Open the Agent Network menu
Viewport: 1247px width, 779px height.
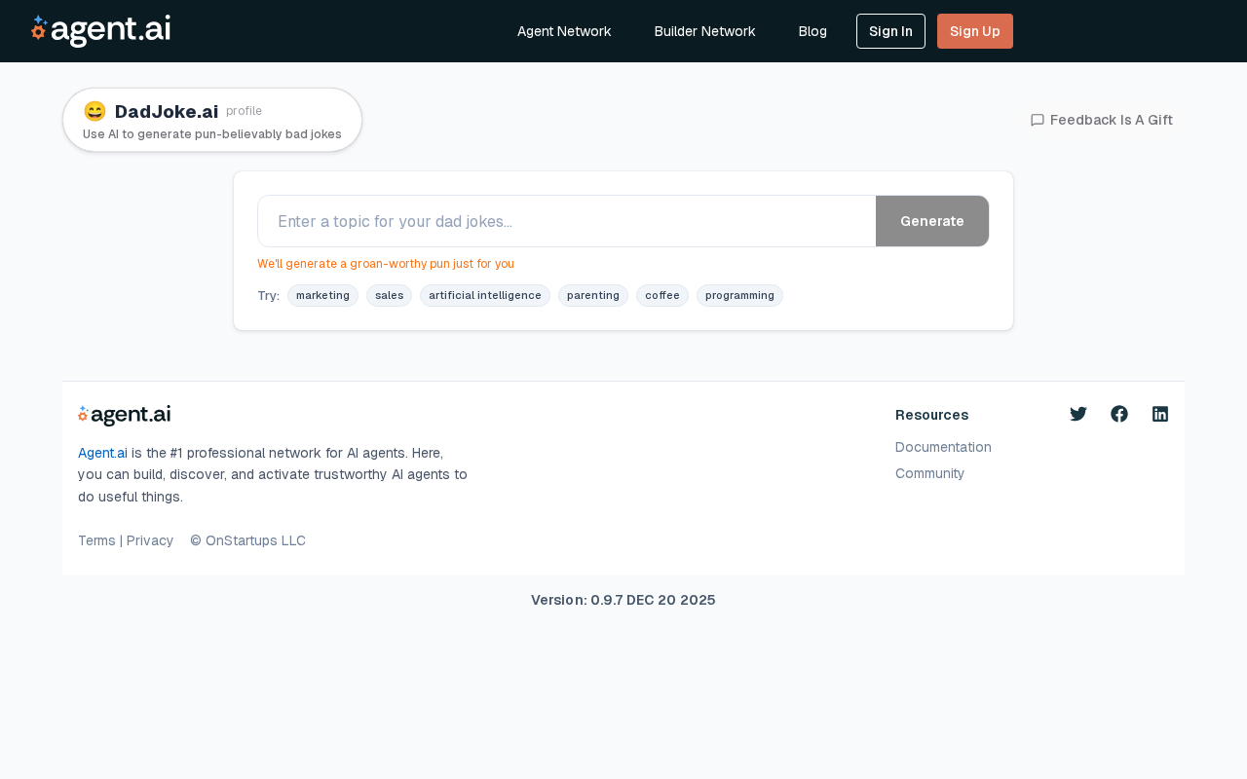coord(564,31)
